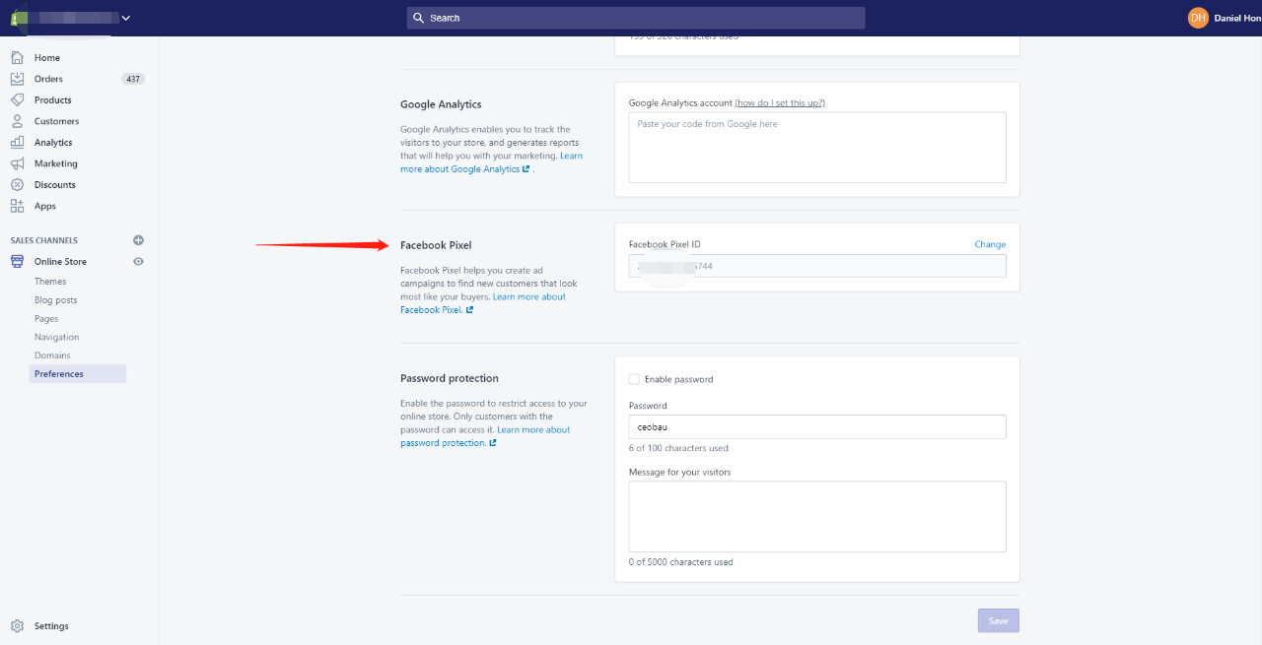The image size is (1262, 645).
Task: Open Orders via its inbox icon
Action: [17, 79]
